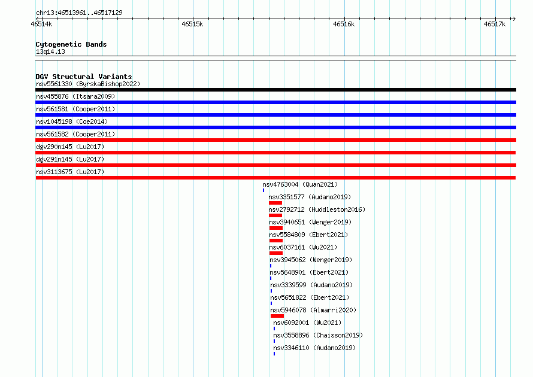Click the red bar under nsv5946078

(x=277, y=316)
